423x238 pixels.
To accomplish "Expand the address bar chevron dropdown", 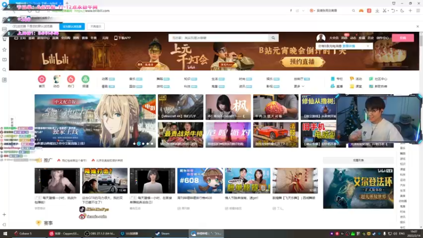I will click(x=304, y=11).
